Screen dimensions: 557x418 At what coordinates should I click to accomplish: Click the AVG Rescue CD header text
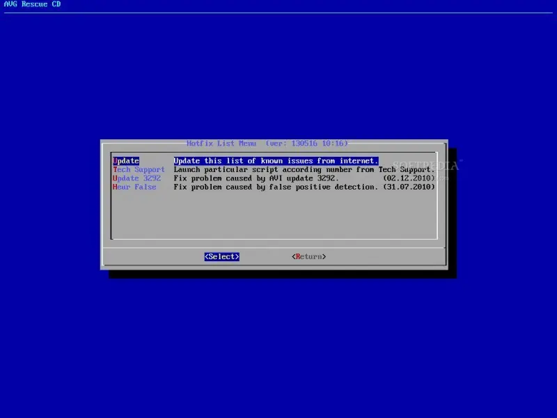coord(32,4)
